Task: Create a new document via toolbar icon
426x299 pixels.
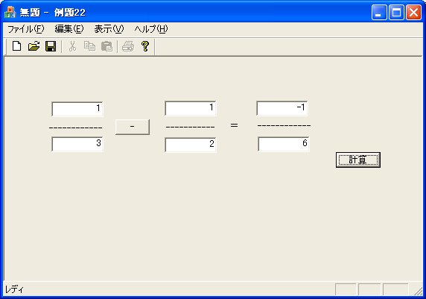Action: click(17, 46)
